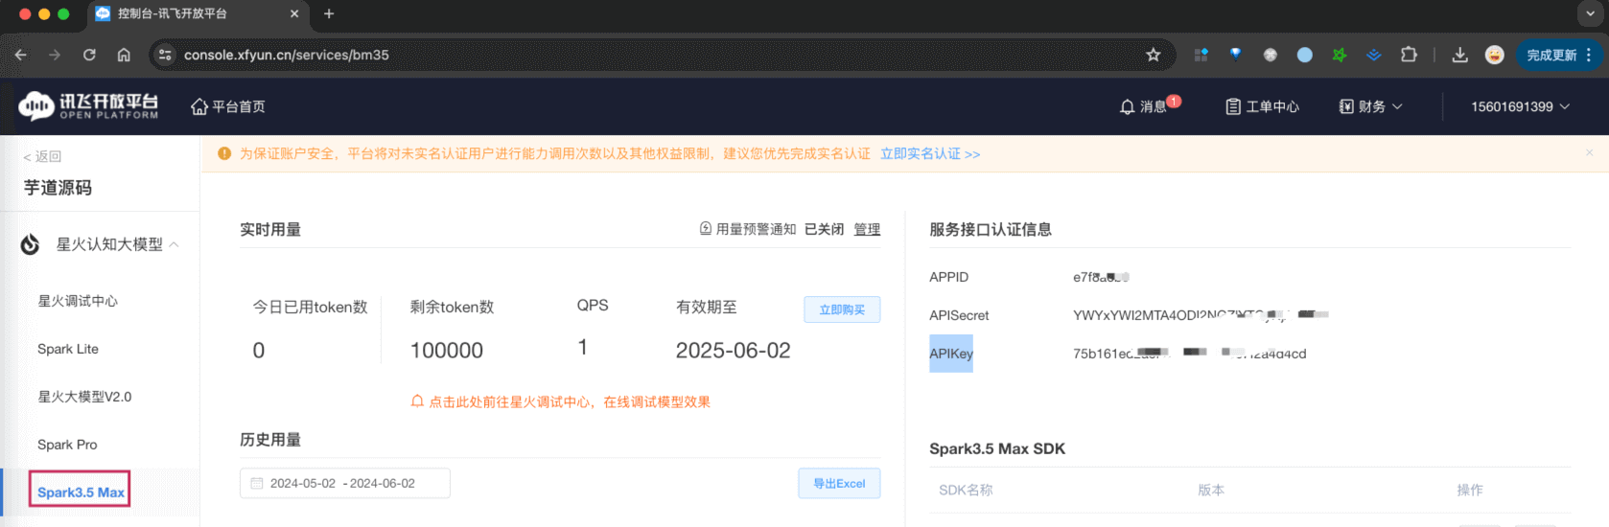
Task: Click the browser home icon
Action: point(124,55)
